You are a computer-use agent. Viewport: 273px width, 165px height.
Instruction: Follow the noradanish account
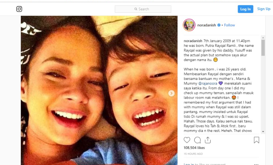click(230, 25)
